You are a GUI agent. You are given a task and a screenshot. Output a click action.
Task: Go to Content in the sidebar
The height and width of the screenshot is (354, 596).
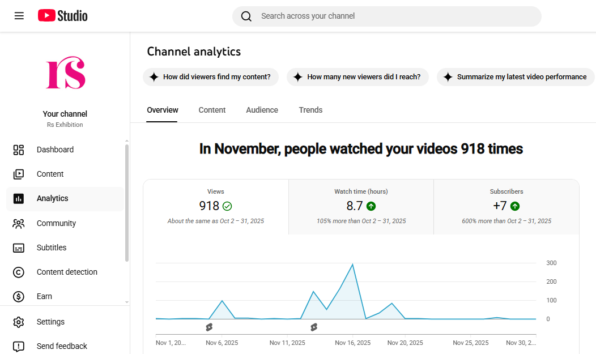point(50,174)
